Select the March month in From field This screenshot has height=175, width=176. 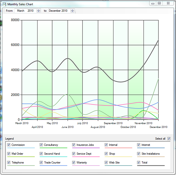21,11
